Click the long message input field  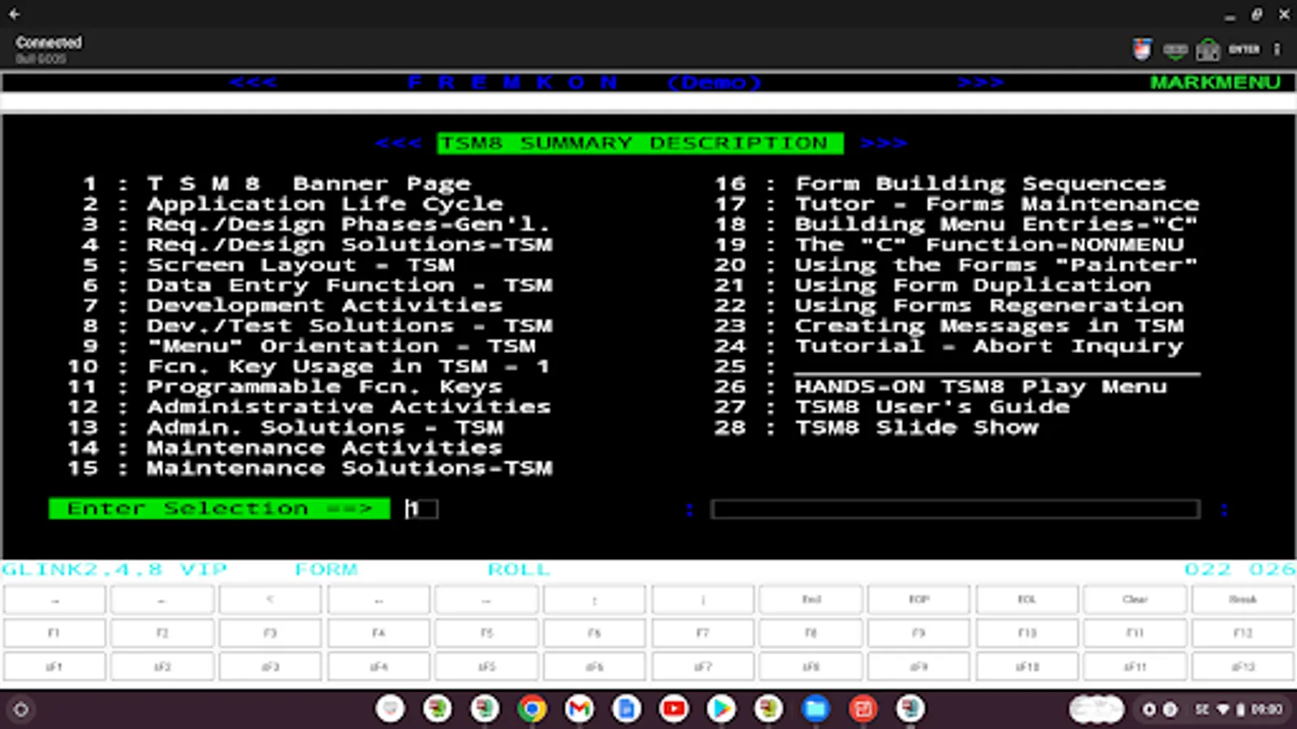tap(955, 509)
